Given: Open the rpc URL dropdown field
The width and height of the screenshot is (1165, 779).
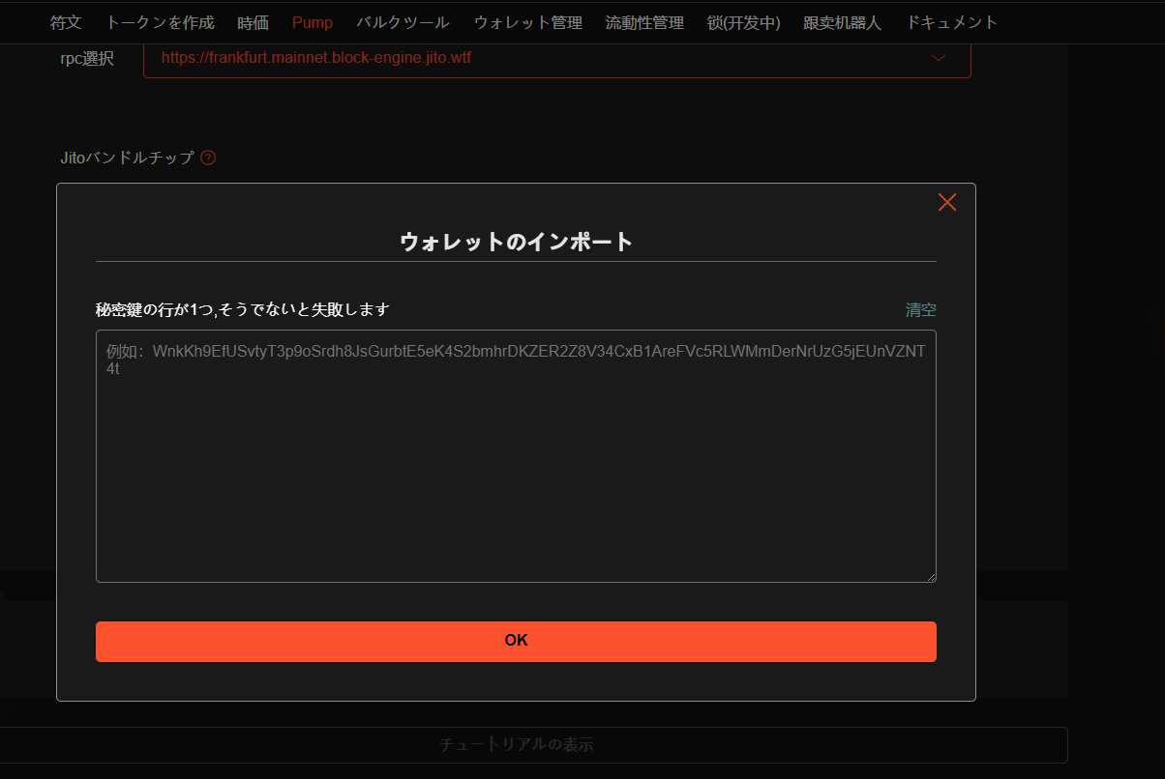Looking at the screenshot, I should (542, 58).
